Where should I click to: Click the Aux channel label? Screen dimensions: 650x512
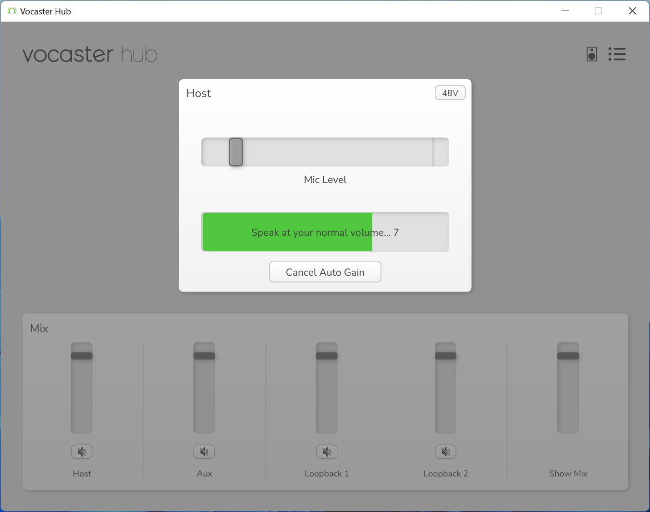click(204, 474)
